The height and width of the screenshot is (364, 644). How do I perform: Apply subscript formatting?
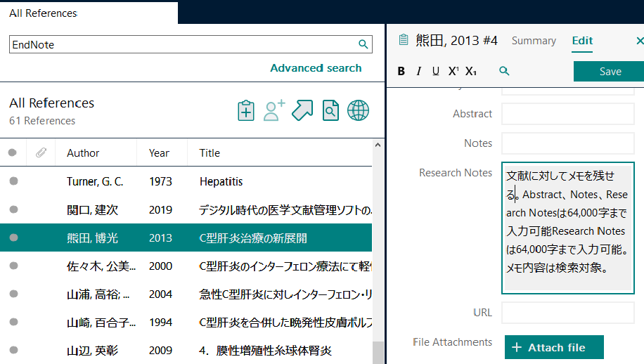[470, 72]
